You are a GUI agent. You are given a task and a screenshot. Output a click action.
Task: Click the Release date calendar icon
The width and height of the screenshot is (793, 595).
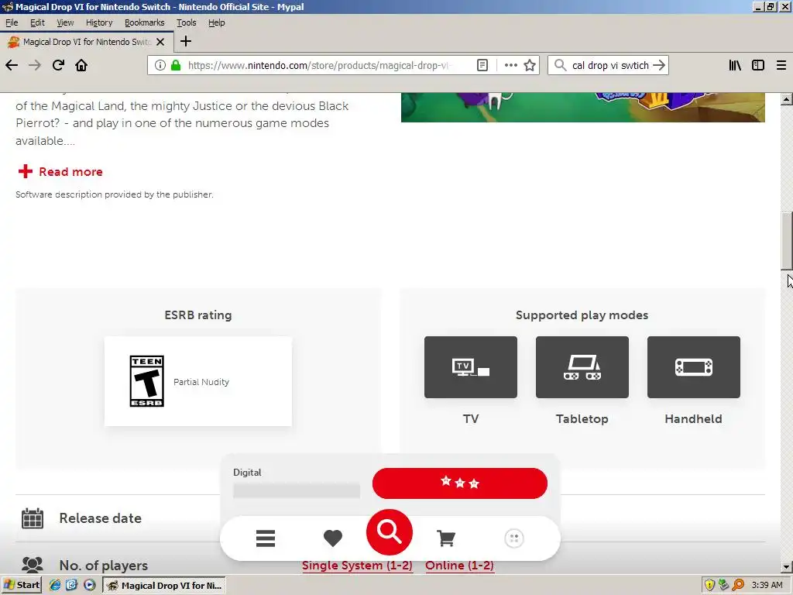click(x=33, y=518)
